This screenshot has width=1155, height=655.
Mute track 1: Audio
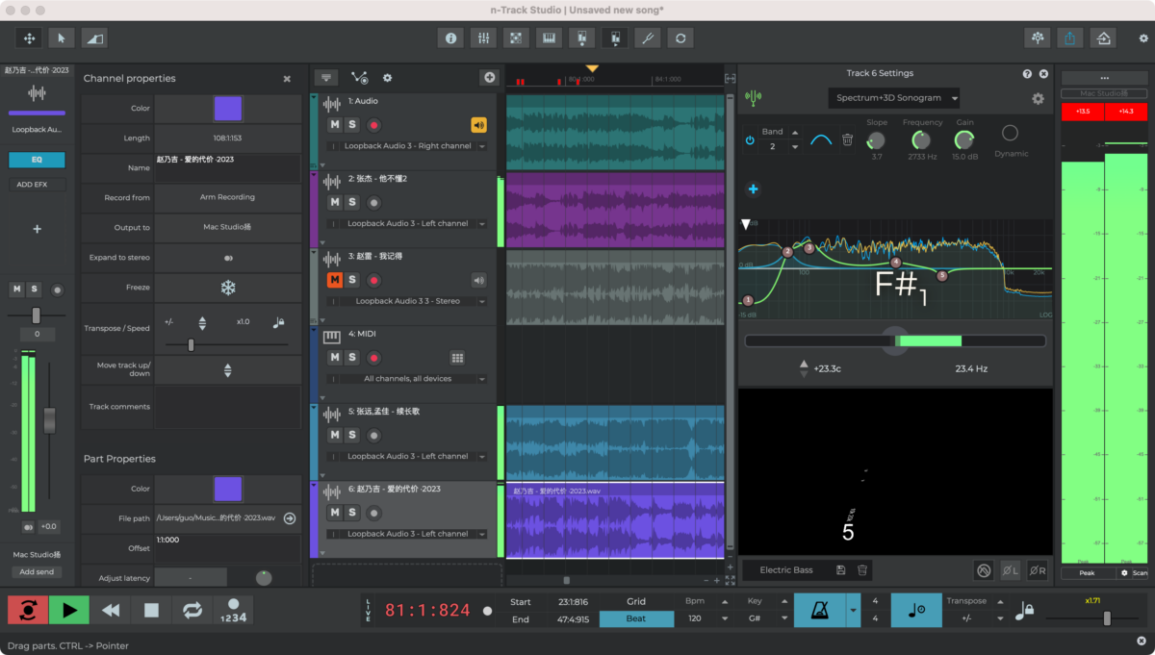[335, 125]
